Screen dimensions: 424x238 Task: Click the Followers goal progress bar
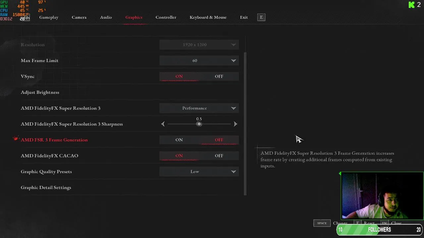[x=380, y=230]
